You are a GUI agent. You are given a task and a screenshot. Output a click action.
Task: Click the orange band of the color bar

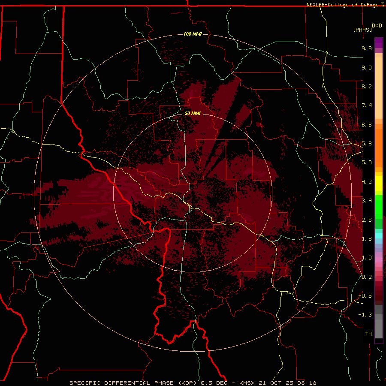tap(379, 148)
